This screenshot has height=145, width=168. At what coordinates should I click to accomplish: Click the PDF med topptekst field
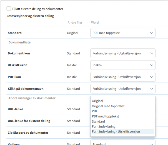(119, 33)
